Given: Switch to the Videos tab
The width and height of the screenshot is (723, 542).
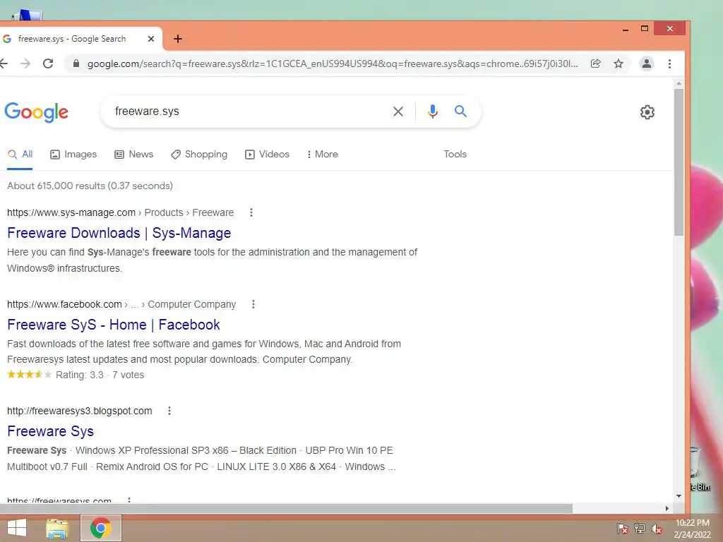Looking at the screenshot, I should (267, 155).
